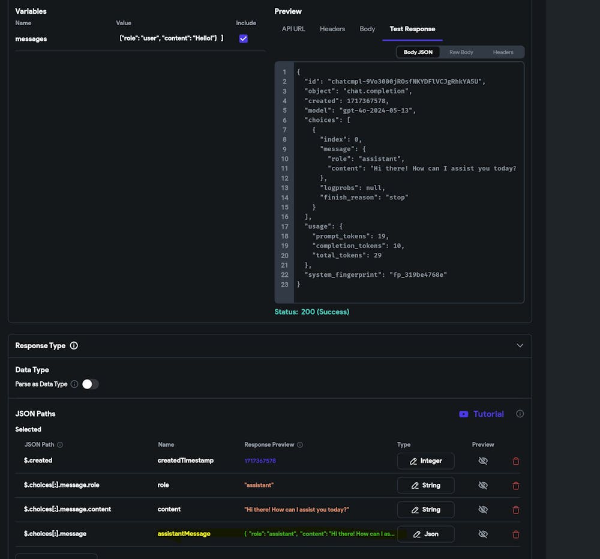Toggle preview eye icon for content row

click(x=483, y=510)
